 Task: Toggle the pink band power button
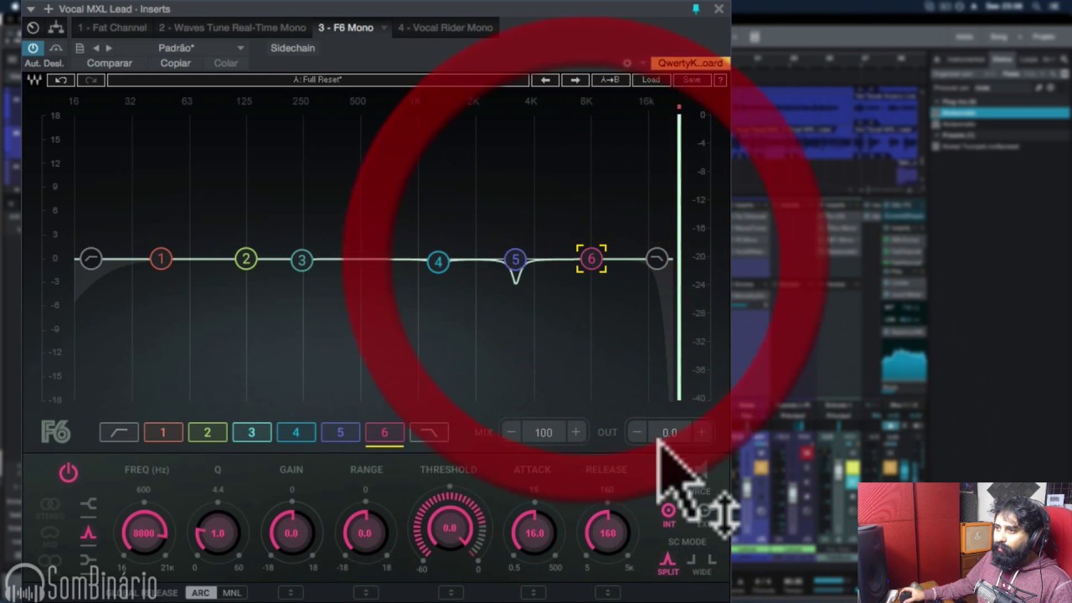pos(69,473)
